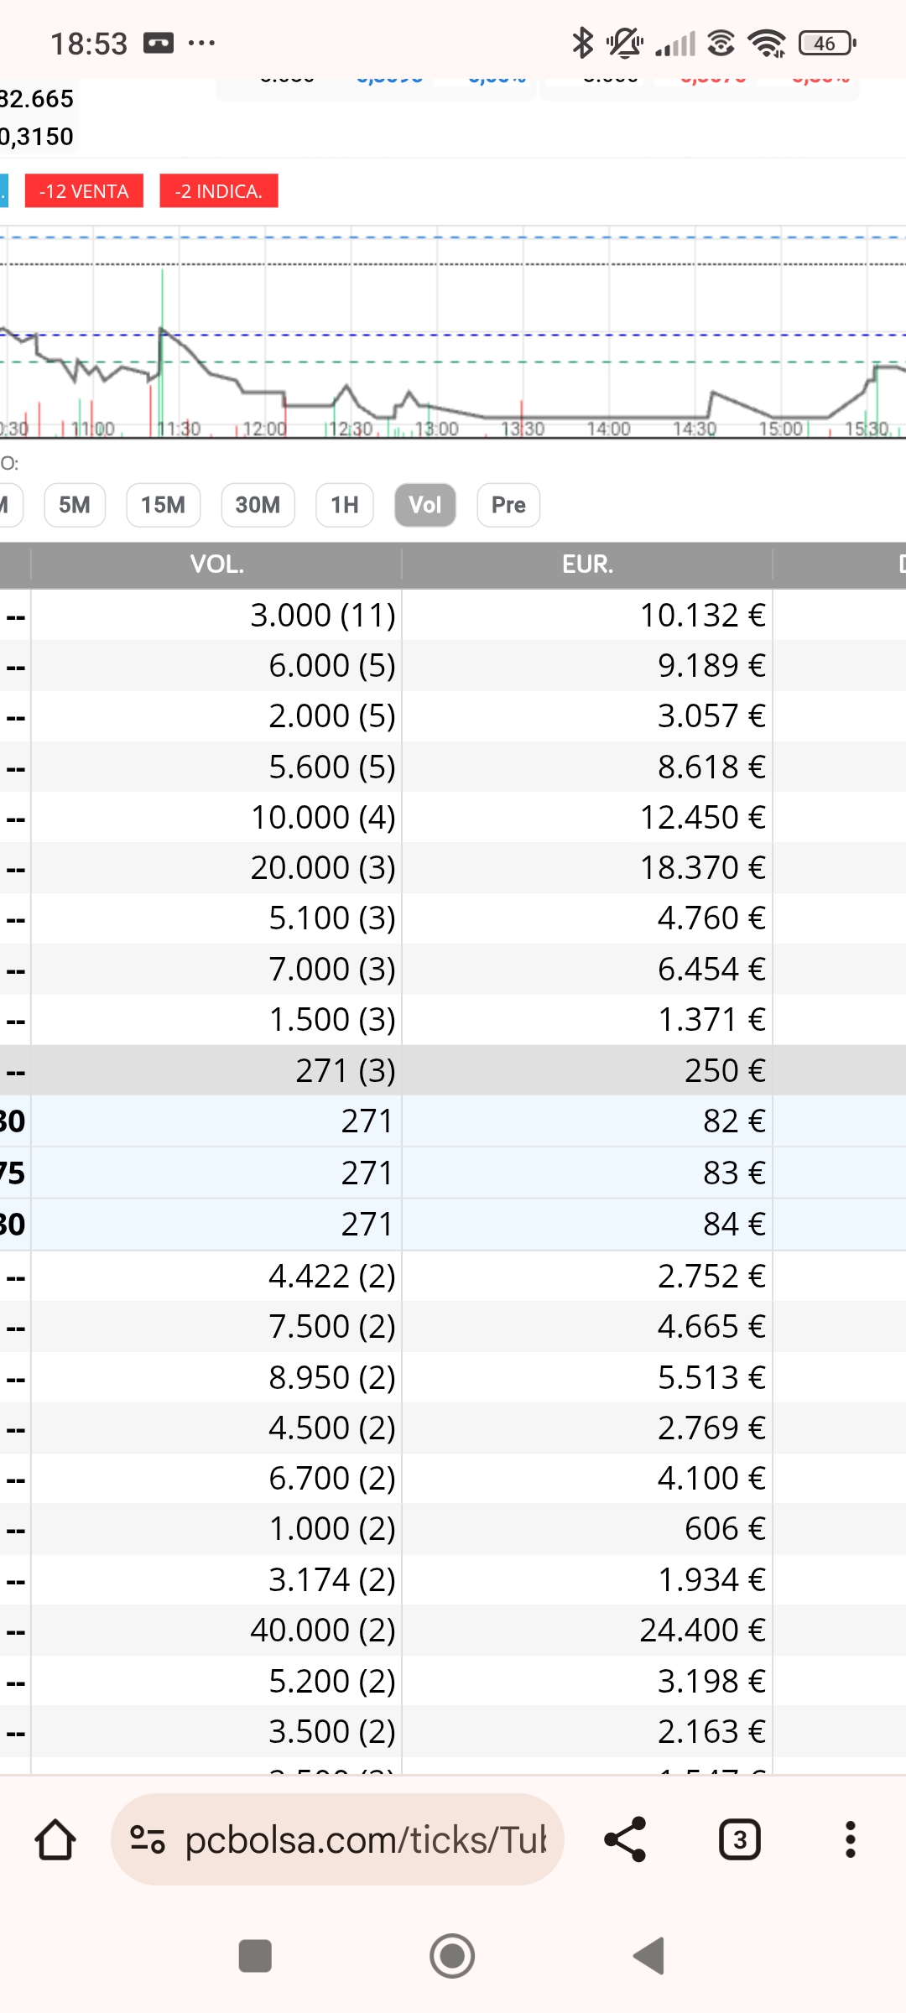Screen dimensions: 906x2013
Task: Select the 5M interval button
Action: [75, 505]
